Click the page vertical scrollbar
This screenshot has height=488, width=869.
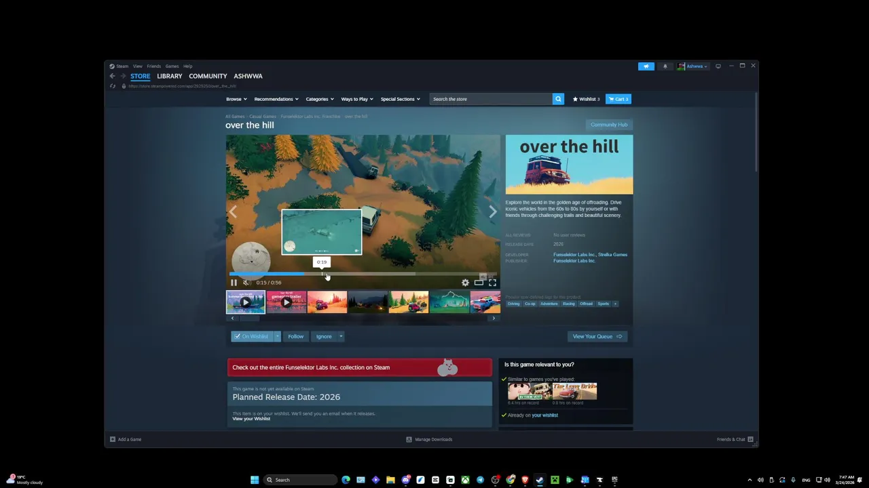[x=756, y=132]
